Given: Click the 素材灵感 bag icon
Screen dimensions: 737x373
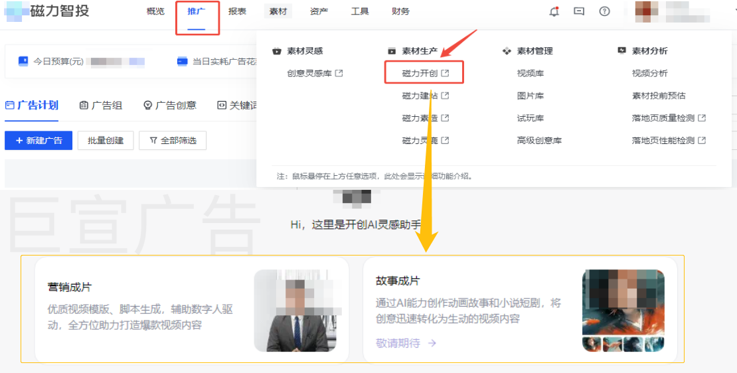Looking at the screenshot, I should pyautogui.click(x=277, y=50).
